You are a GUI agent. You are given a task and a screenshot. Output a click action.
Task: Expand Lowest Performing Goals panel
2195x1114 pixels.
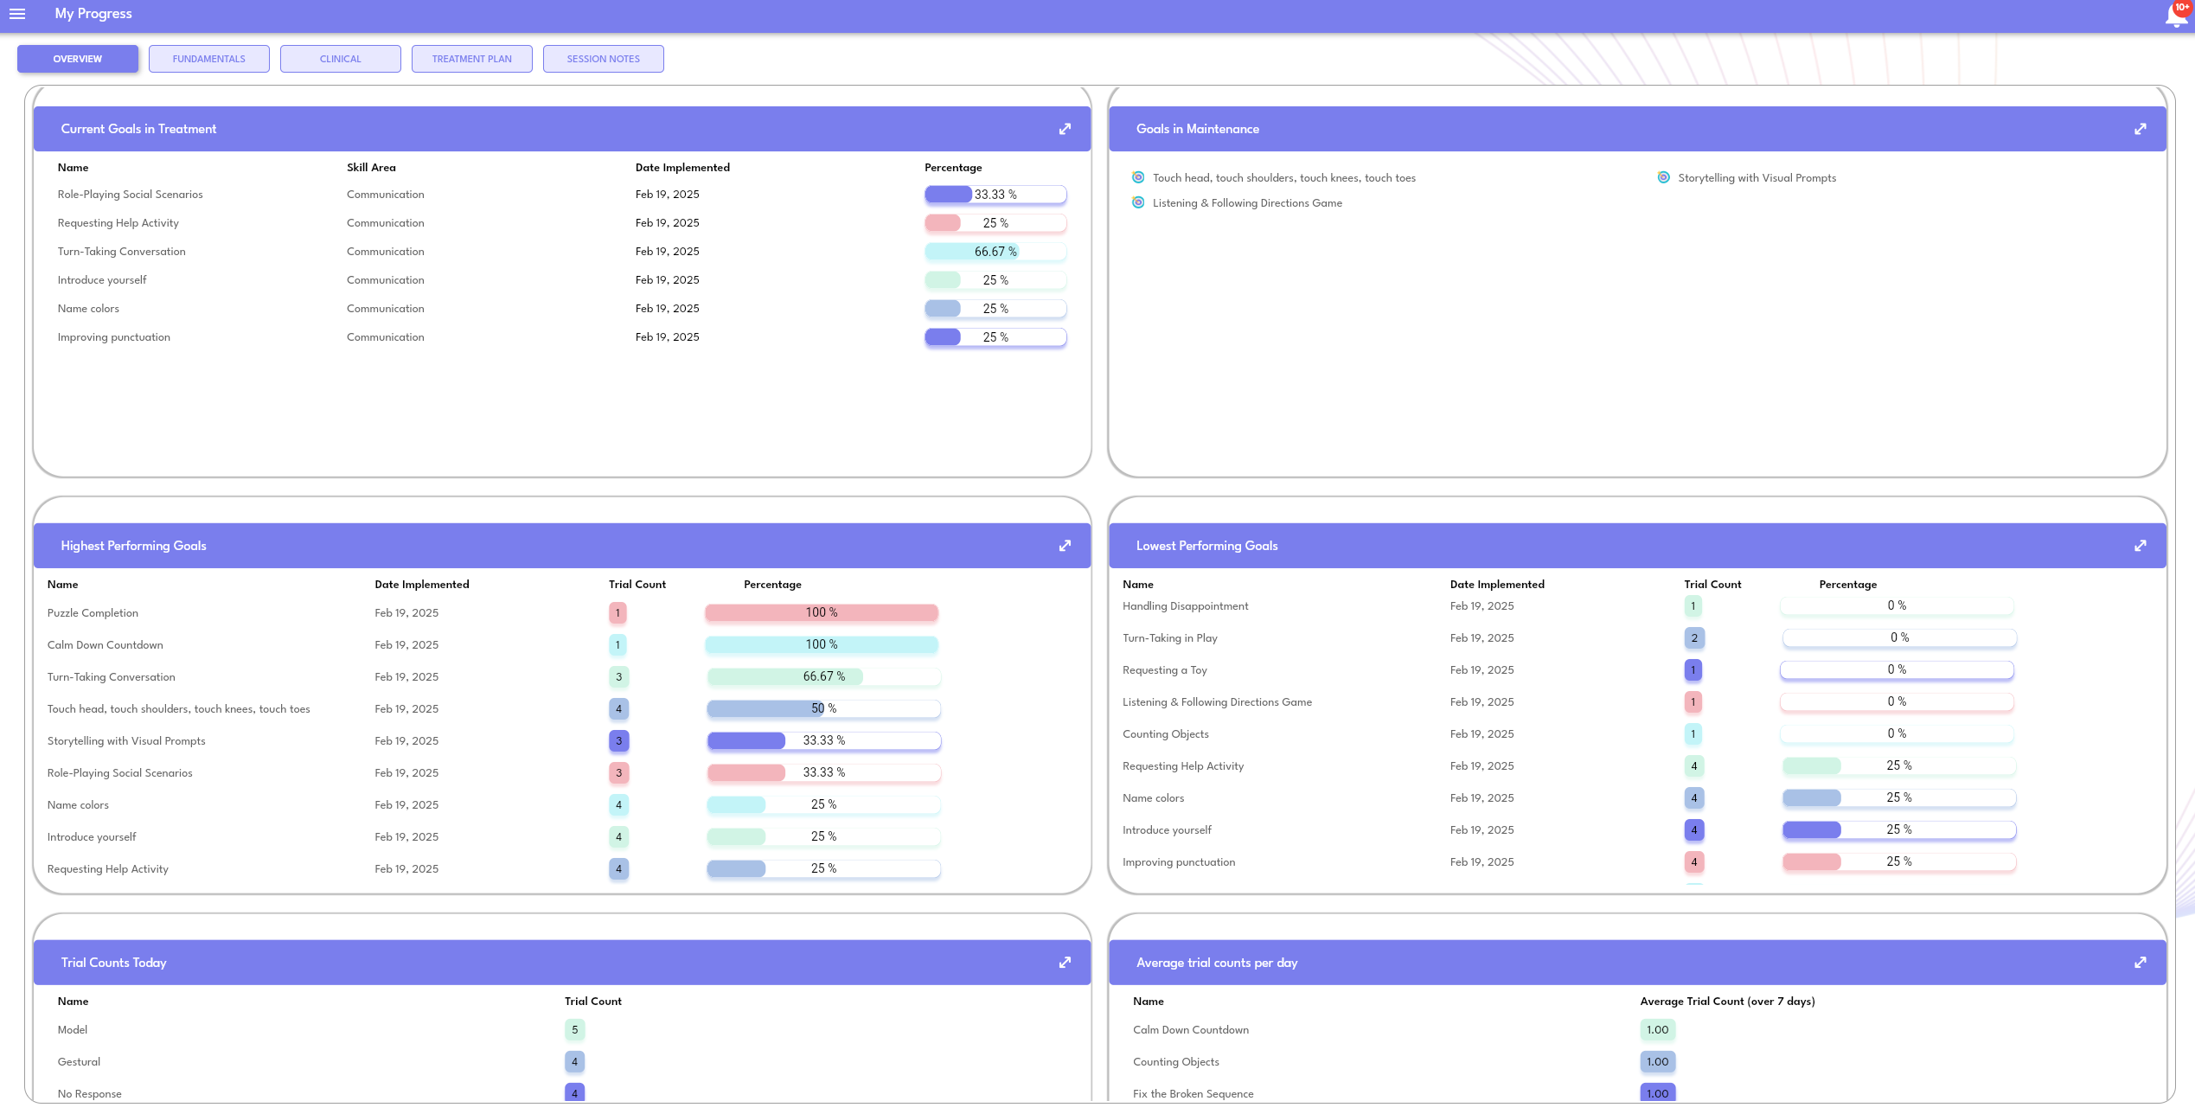(x=2140, y=546)
